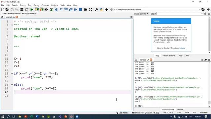The height and width of the screenshot is (119, 211).
Task: Collapse the if block fold at line 15
Action: pyautogui.click(x=12, y=73)
